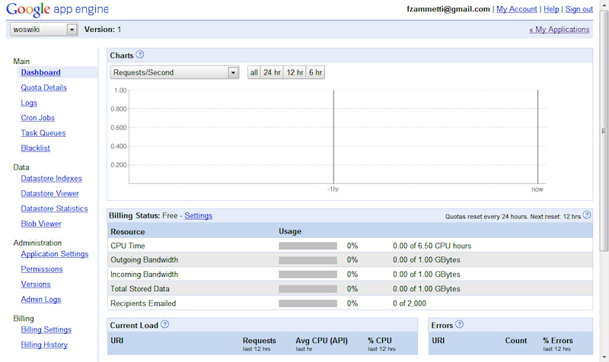Open Blob Viewer
609x362 pixels.
(x=41, y=224)
